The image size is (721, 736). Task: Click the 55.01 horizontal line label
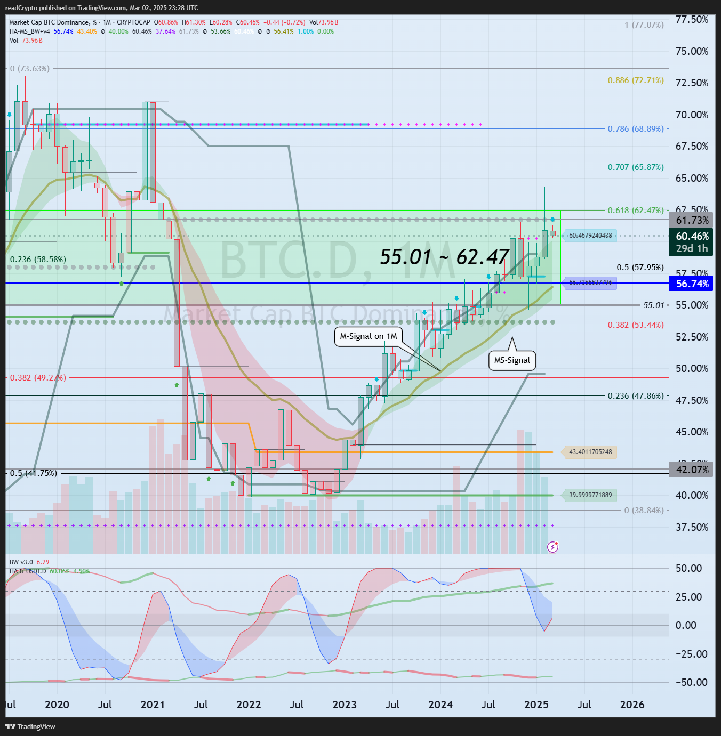pos(654,305)
